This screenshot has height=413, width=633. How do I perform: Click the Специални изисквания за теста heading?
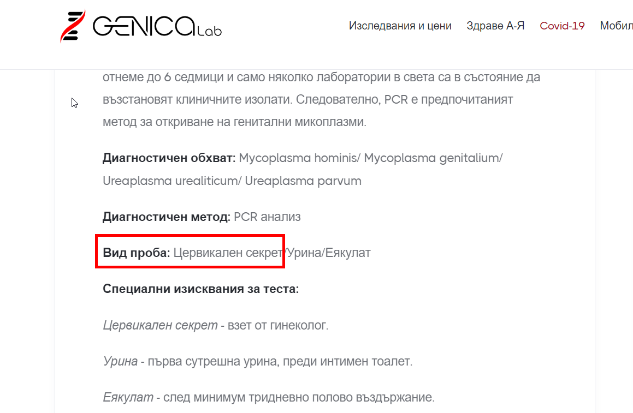tap(200, 289)
